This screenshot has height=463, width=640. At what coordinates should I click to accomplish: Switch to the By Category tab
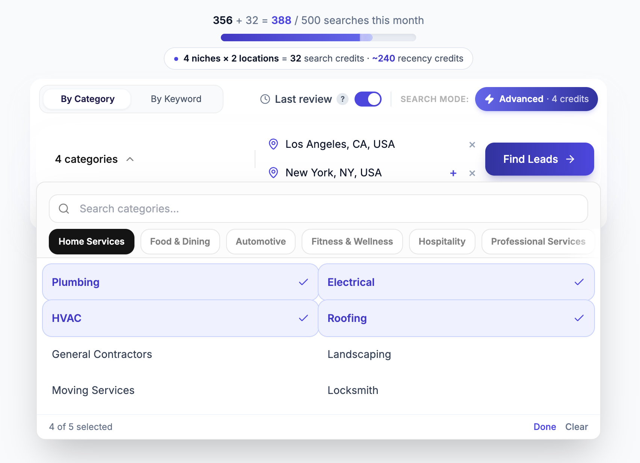coord(88,99)
